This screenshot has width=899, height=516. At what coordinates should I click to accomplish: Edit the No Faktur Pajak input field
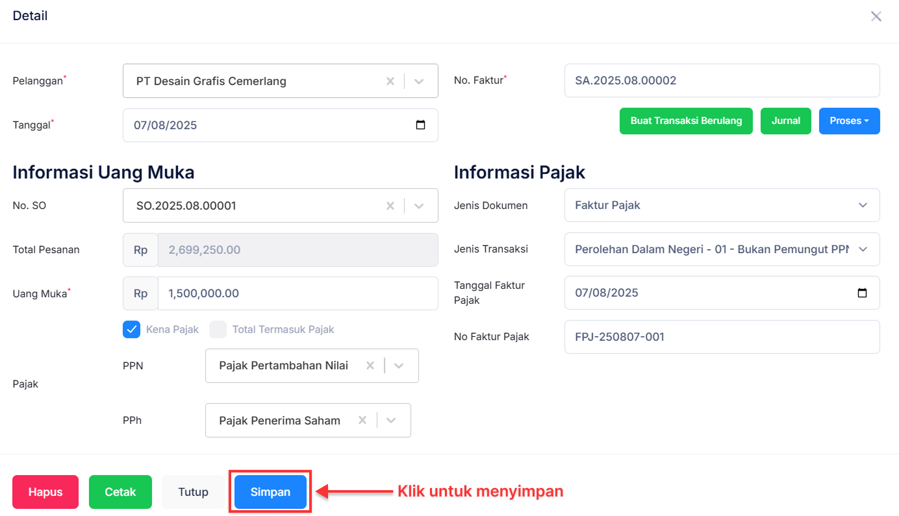pyautogui.click(x=722, y=337)
